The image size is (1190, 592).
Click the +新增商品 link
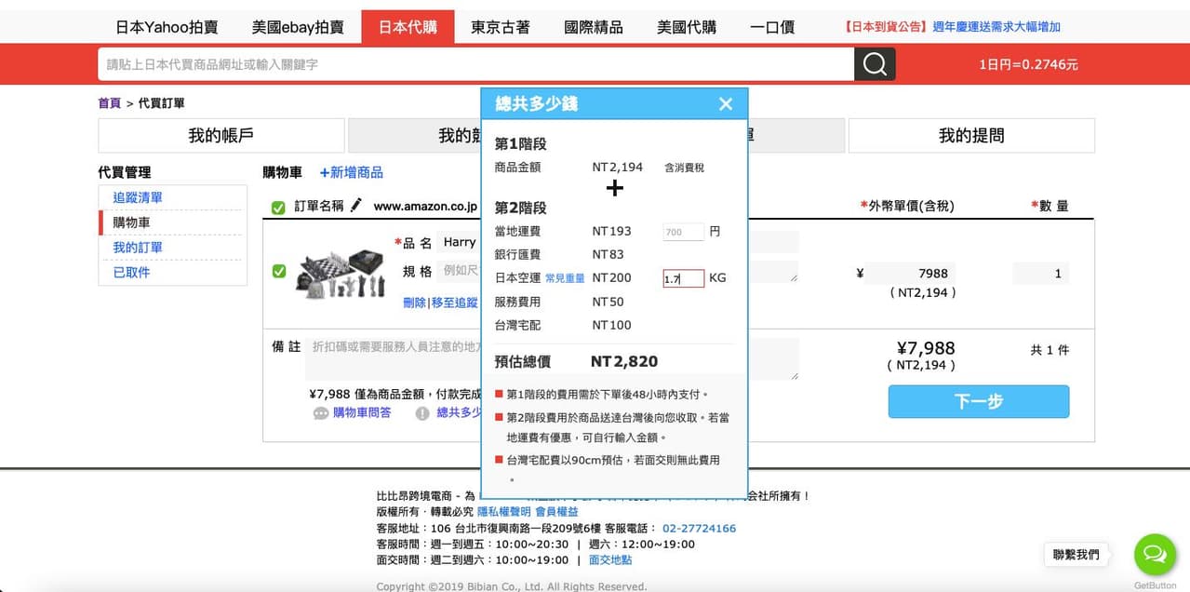pyautogui.click(x=351, y=172)
